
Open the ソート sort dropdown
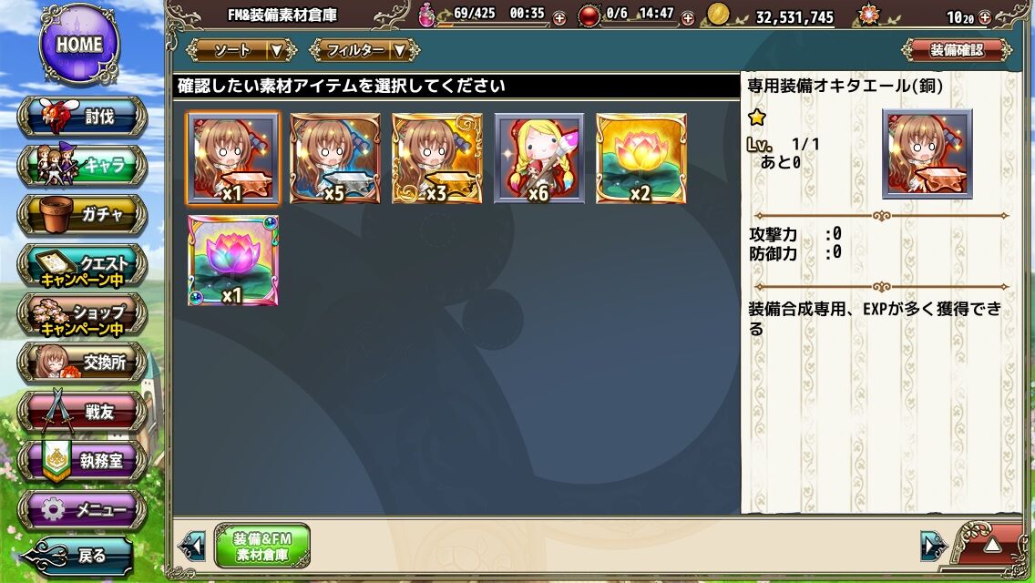tap(241, 50)
